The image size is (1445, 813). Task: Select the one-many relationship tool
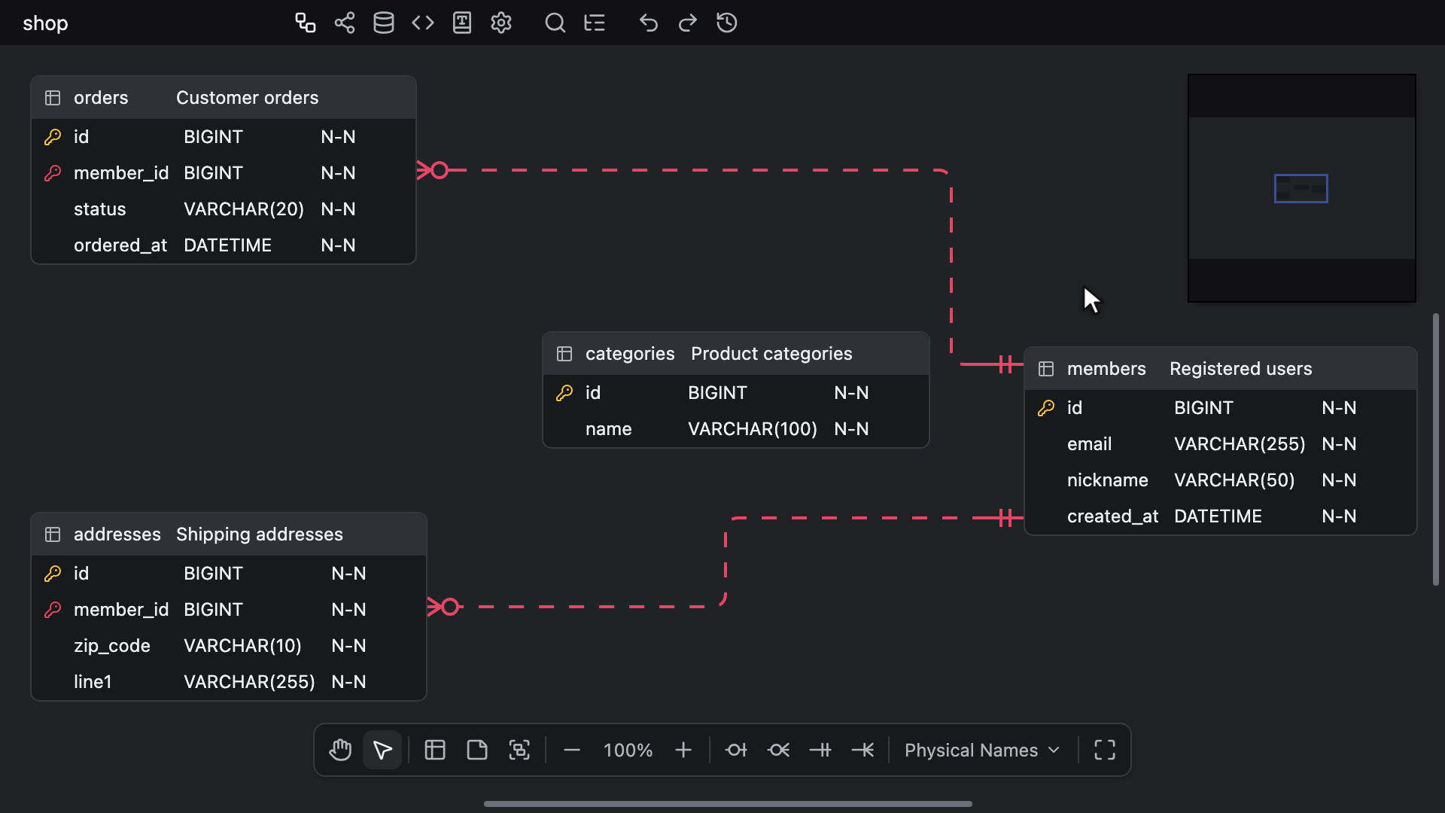click(862, 750)
